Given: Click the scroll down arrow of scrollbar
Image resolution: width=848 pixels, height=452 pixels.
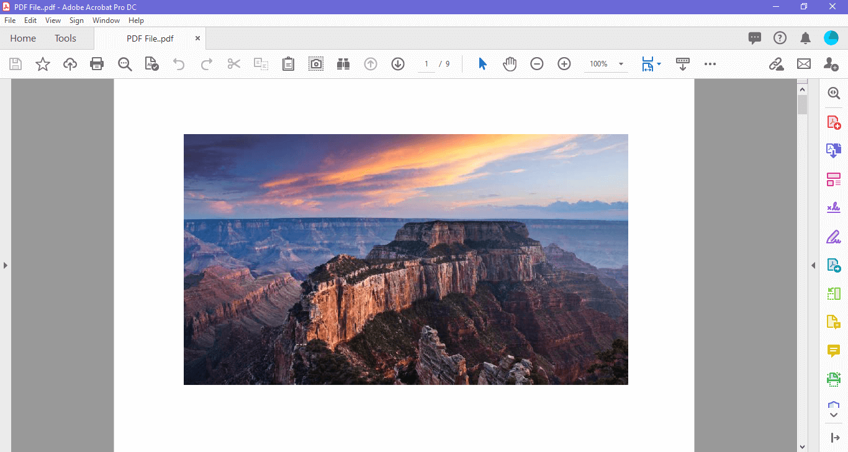Looking at the screenshot, I should coord(802,446).
